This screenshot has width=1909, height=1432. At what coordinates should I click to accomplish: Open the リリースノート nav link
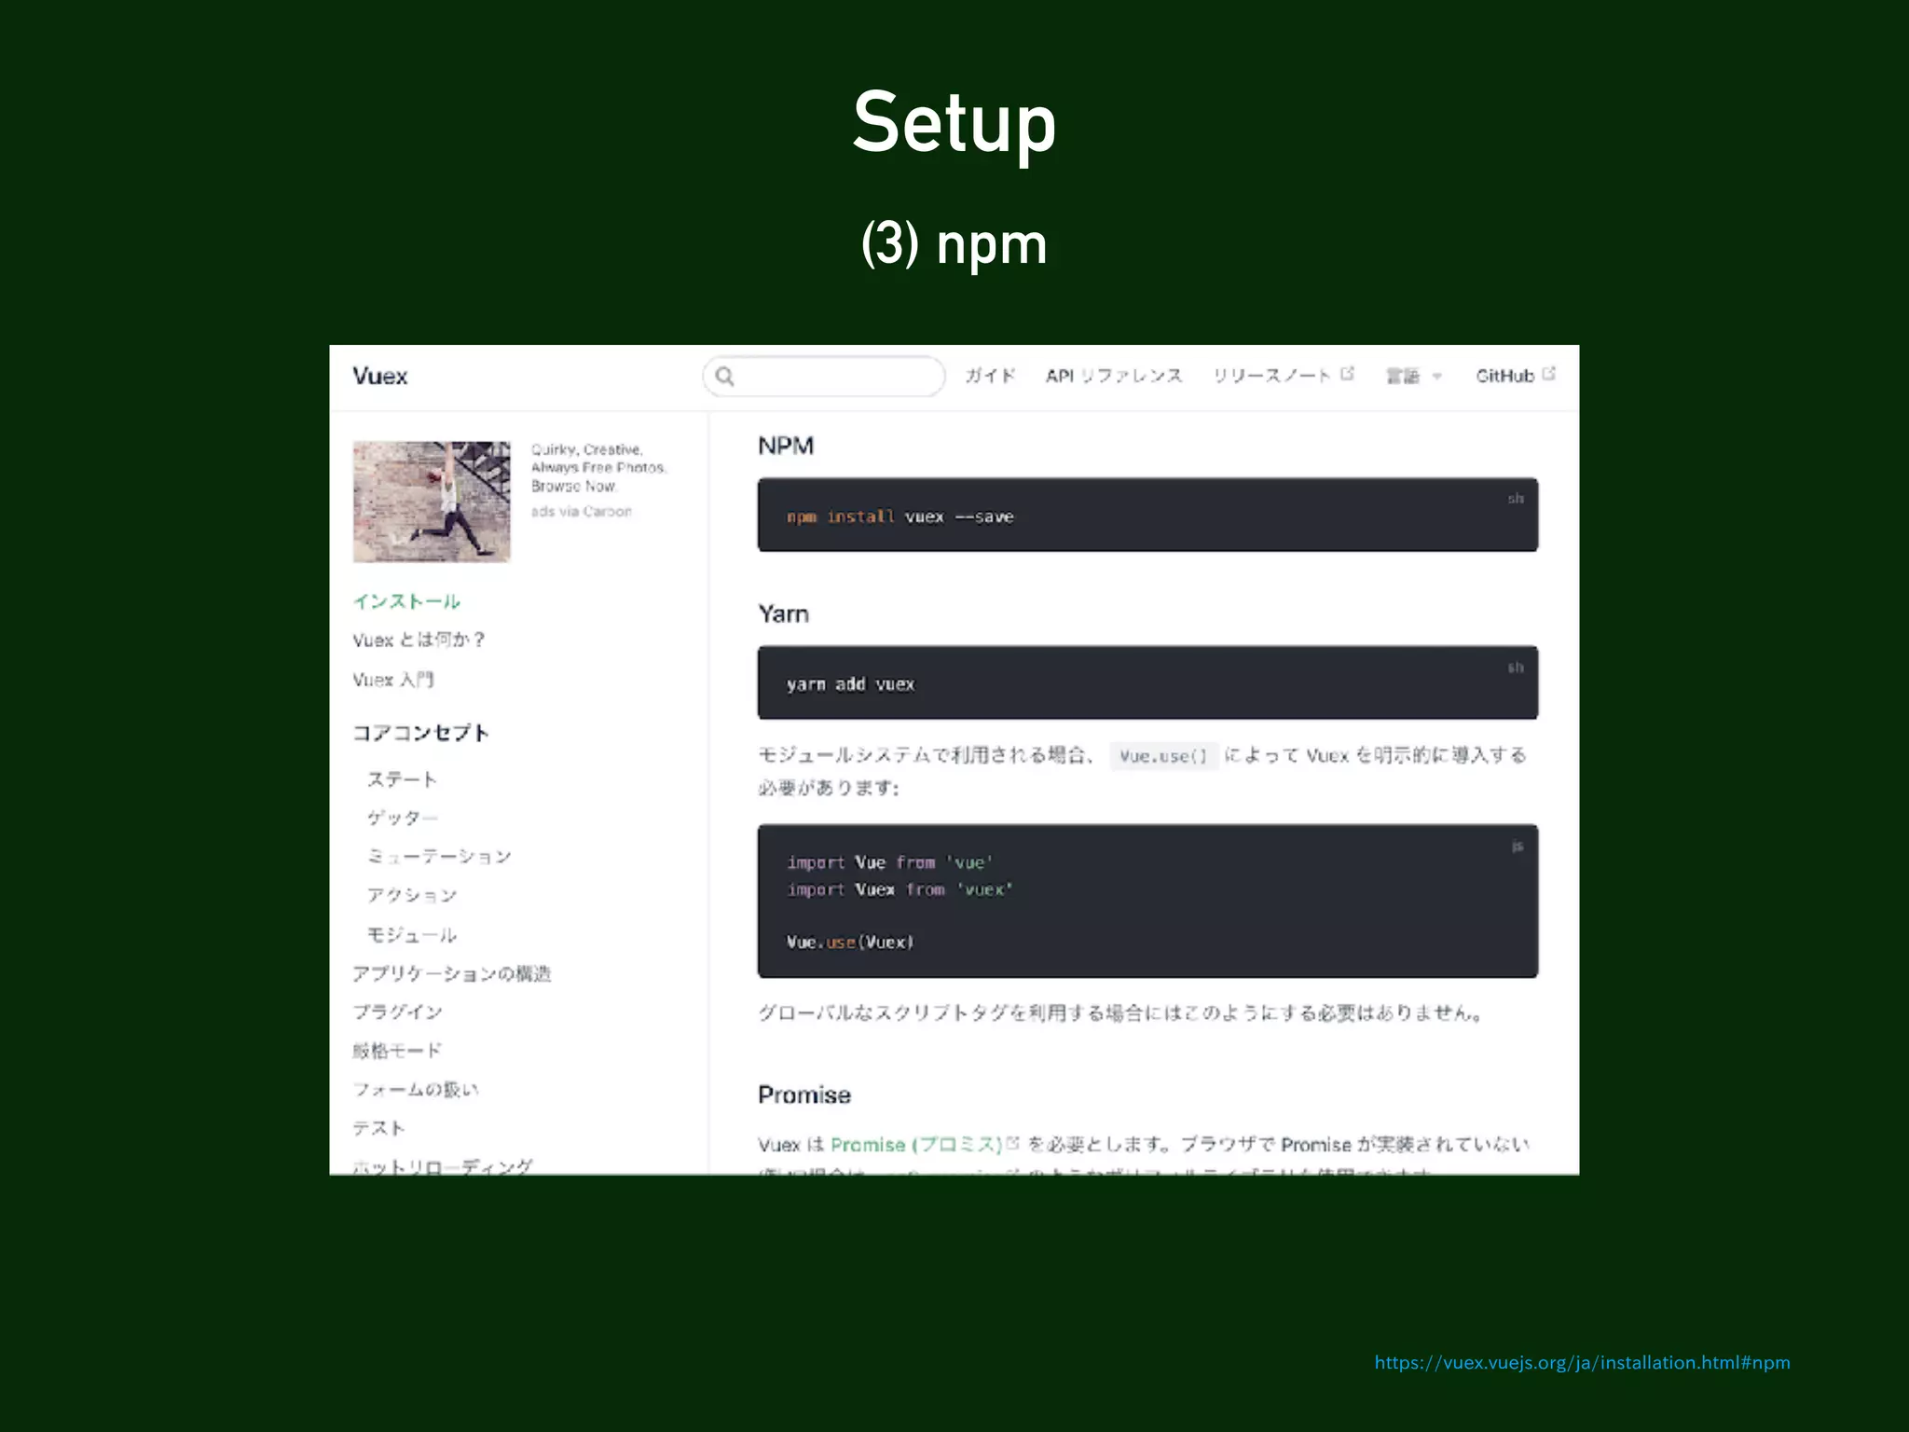[1271, 376]
